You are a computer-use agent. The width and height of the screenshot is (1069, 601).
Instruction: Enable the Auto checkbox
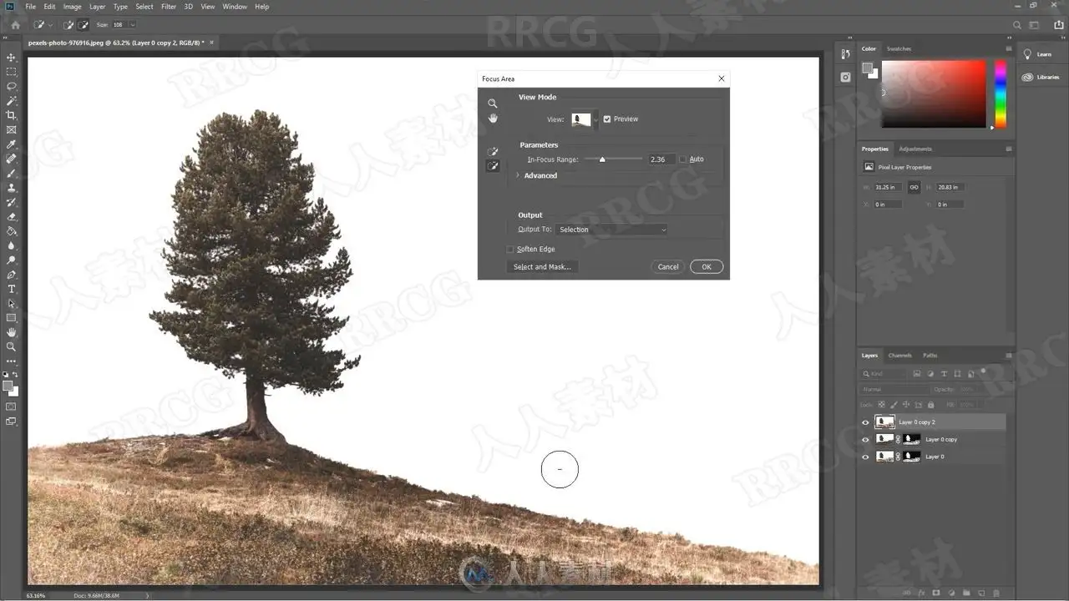(682, 159)
